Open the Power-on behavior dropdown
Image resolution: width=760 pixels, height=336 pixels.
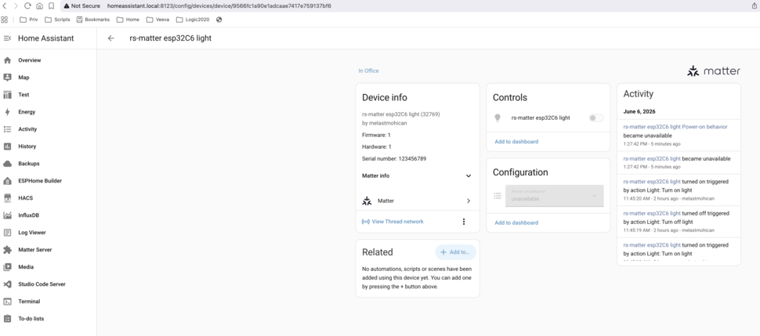pos(555,196)
